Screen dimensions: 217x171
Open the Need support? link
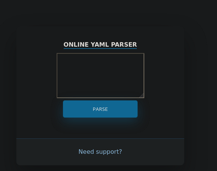point(100,152)
